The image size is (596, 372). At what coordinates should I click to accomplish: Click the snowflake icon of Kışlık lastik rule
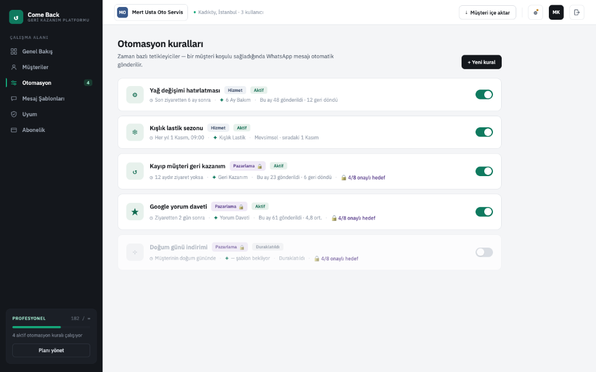[135, 133]
